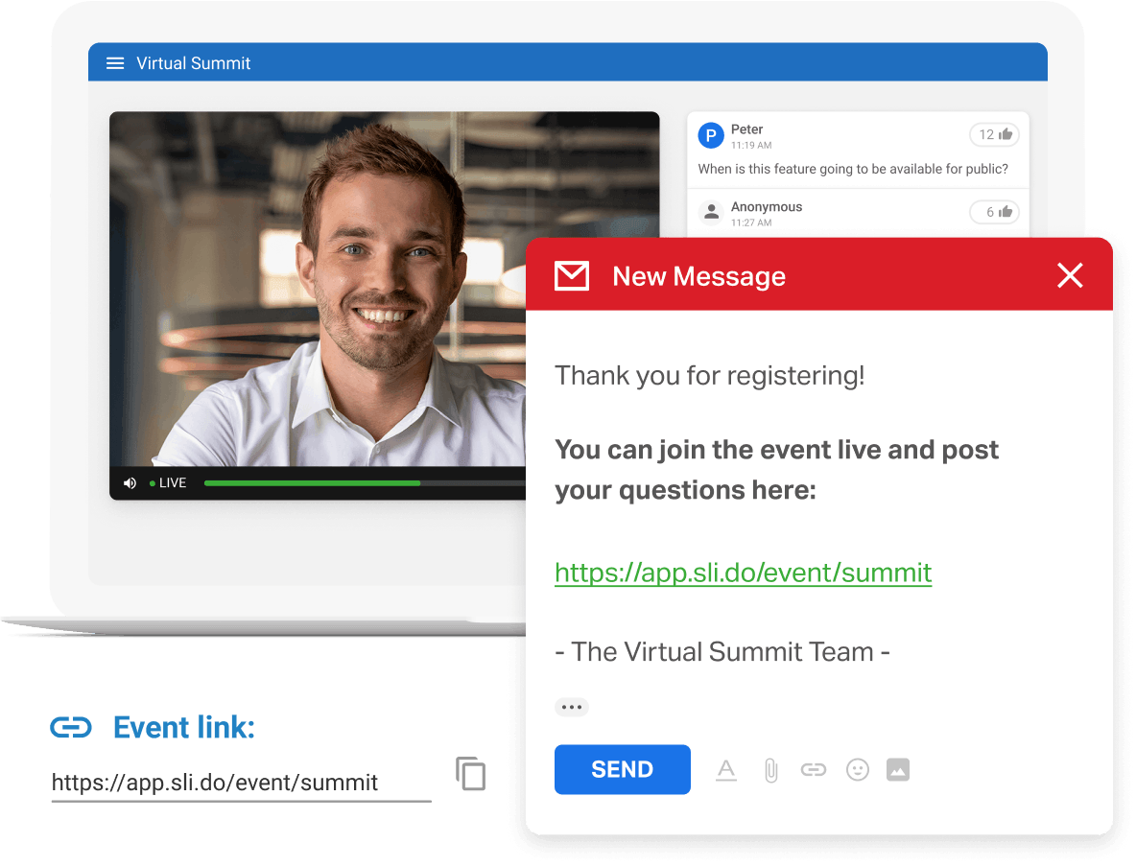Click Peter's blue avatar
The image size is (1136, 866).
[x=710, y=136]
